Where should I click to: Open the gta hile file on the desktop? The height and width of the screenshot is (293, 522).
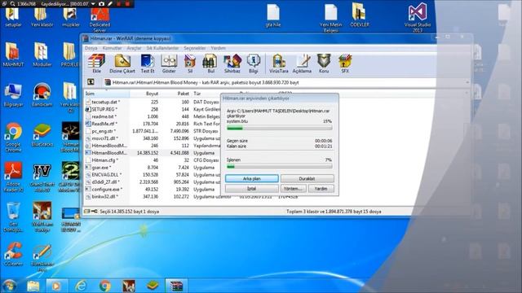[273, 15]
